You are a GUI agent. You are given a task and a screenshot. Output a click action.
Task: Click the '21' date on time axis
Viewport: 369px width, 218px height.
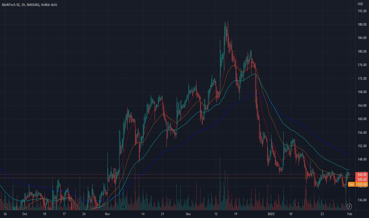(163, 214)
